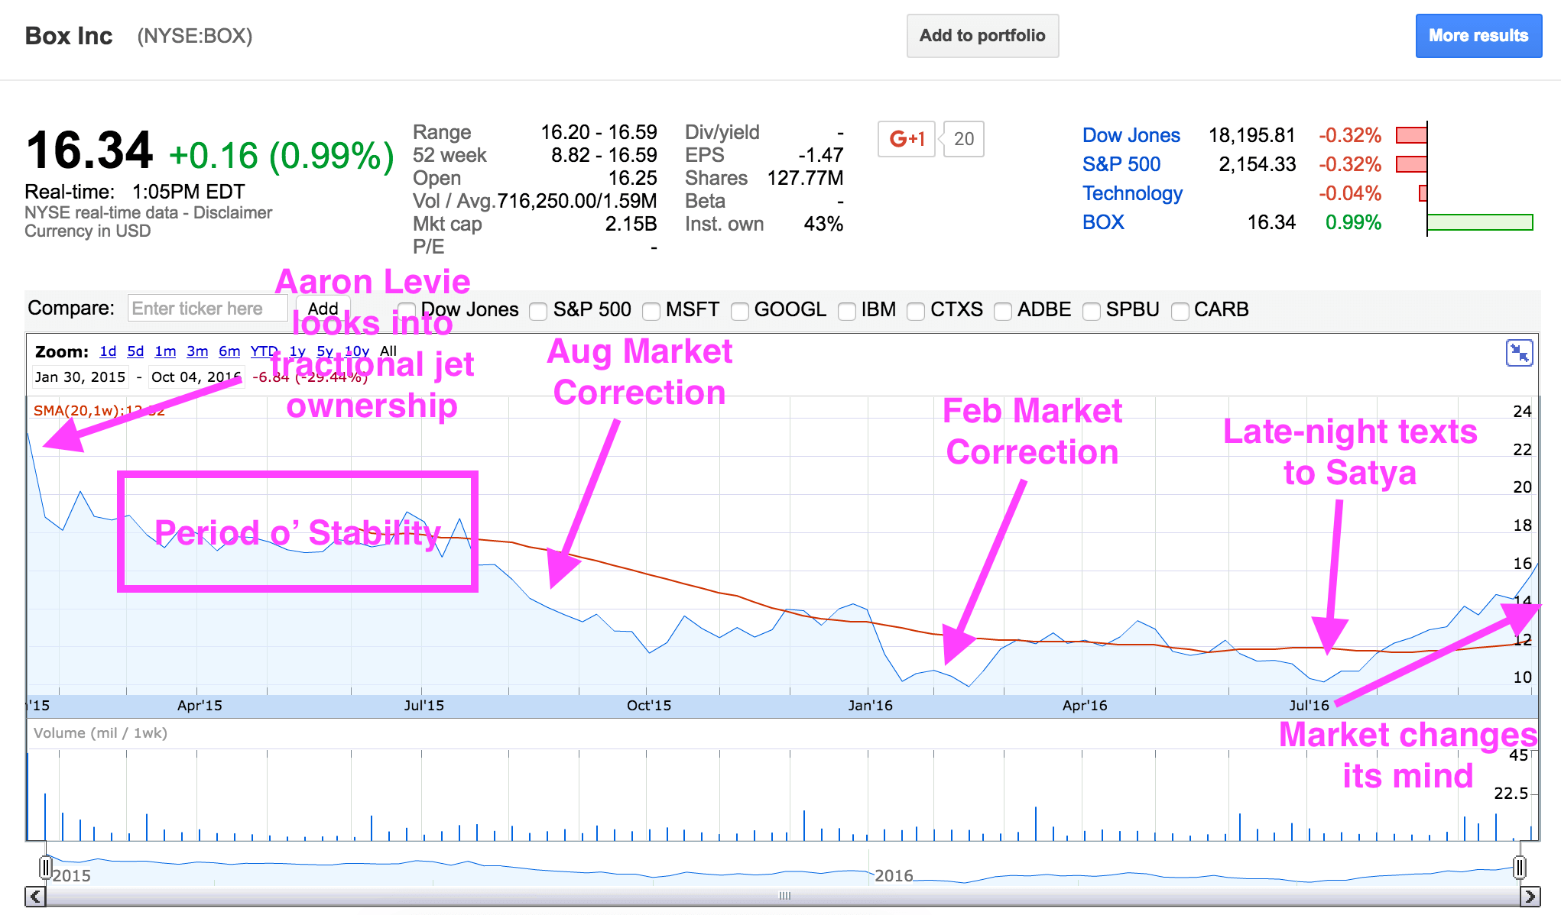Image resolution: width=1561 pixels, height=915 pixels.
Task: Click the horizontal scrollbar thumb
Action: point(783,896)
